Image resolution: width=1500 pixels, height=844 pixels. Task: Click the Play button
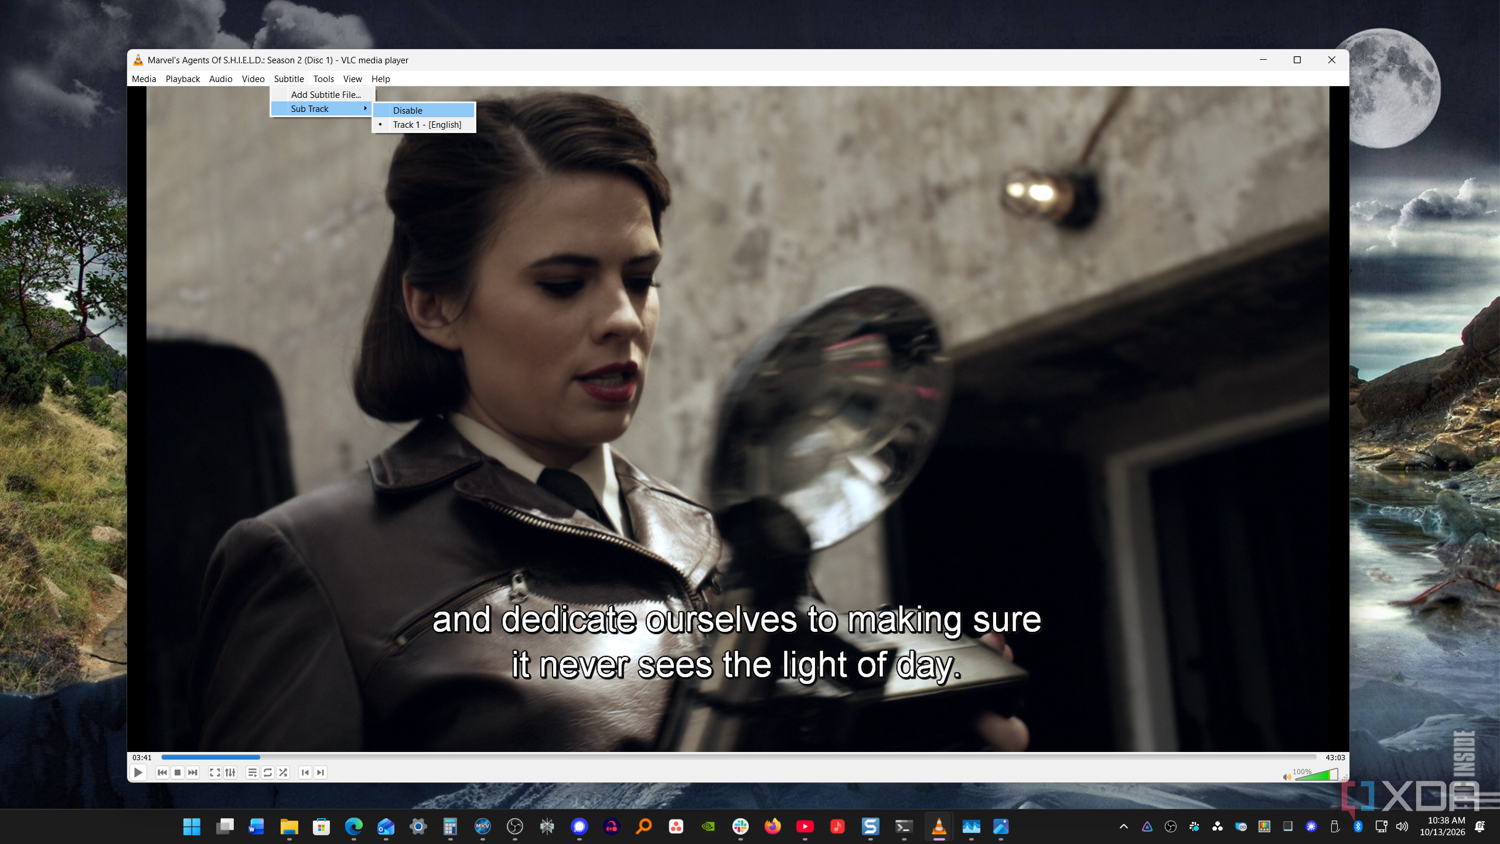tap(138, 772)
